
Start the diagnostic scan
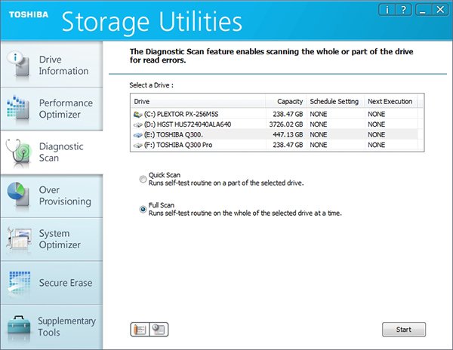point(404,329)
